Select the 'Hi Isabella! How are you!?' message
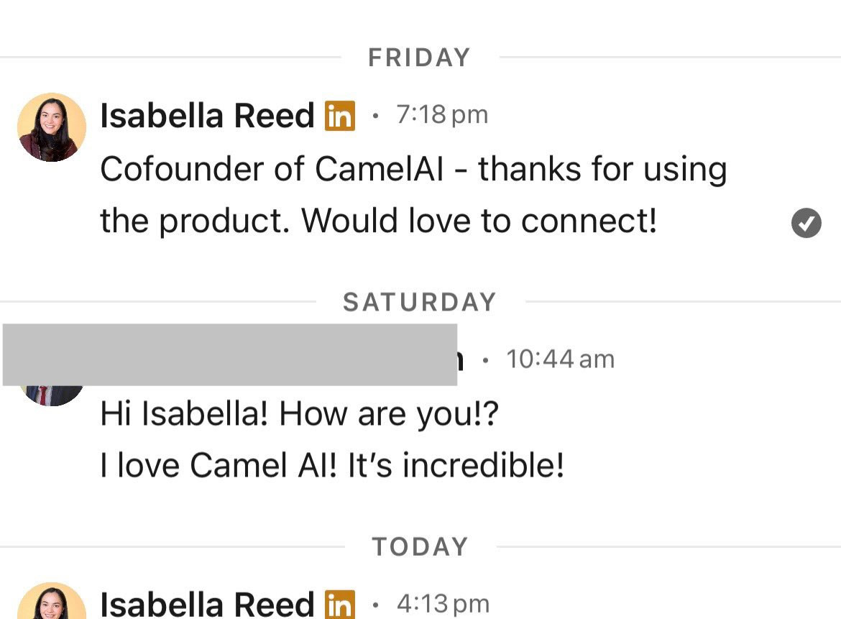Viewport: 841px width, 619px height. coord(299,414)
